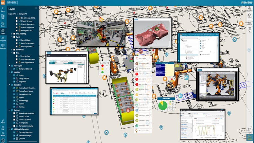This screenshot has height=143, width=254.
Task: Collapse the Floor Layout group
Action: (9, 66)
